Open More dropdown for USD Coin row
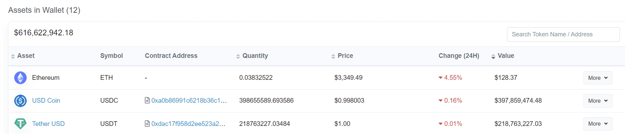 click(598, 101)
